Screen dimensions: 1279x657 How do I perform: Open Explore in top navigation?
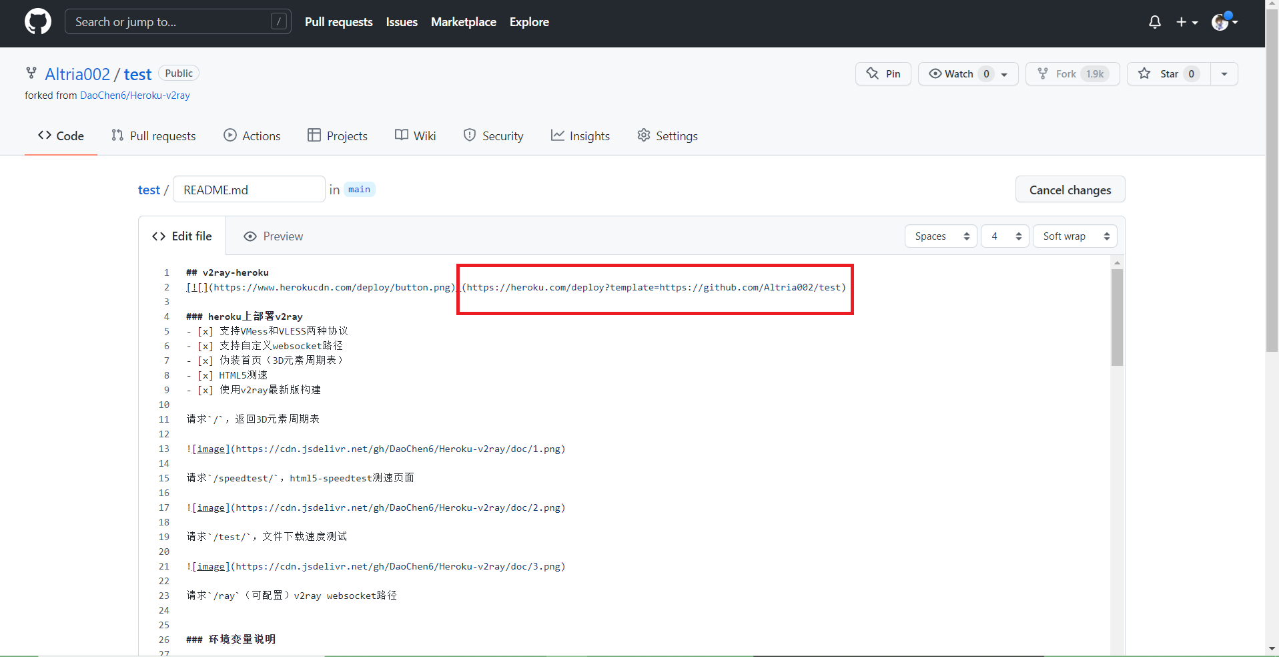(529, 22)
